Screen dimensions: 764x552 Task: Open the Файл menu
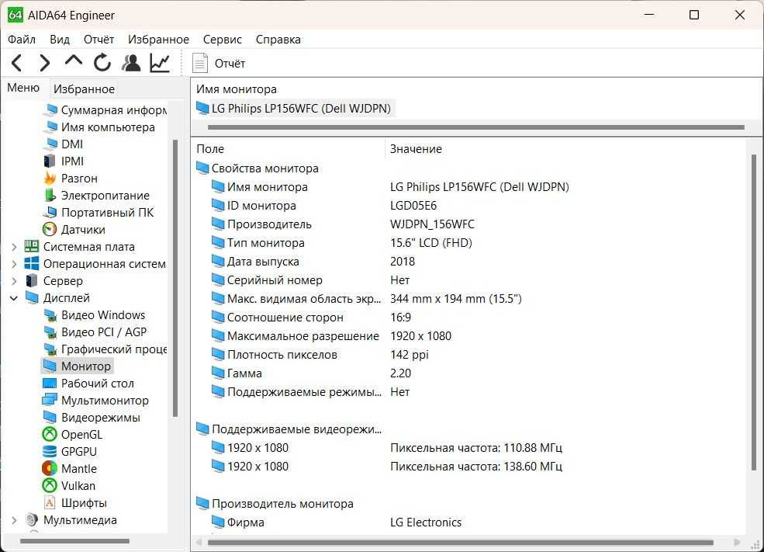pyautogui.click(x=22, y=40)
